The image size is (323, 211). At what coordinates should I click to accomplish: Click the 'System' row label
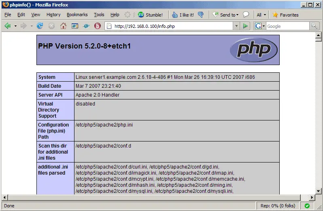47,77
